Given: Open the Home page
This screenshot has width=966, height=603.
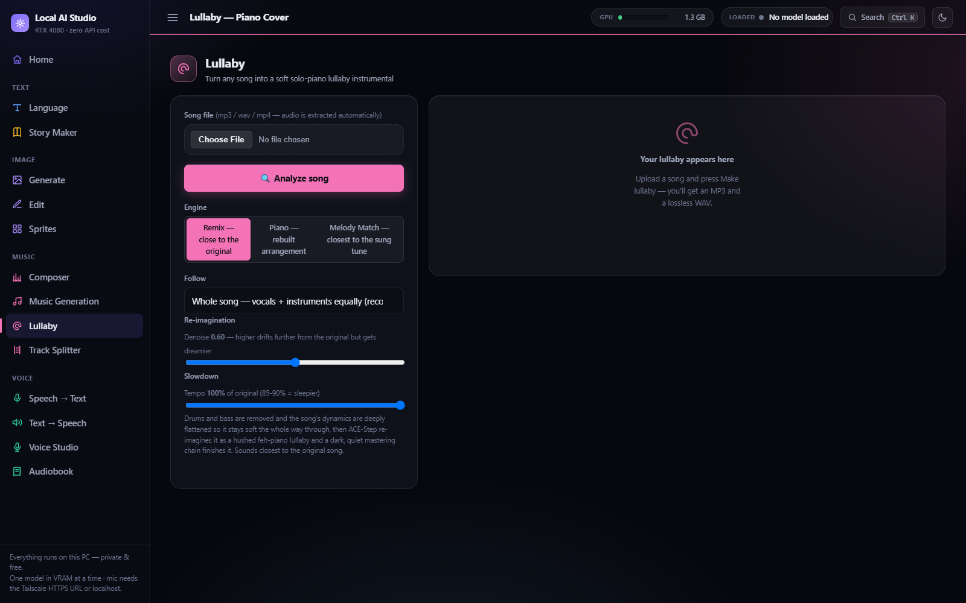Looking at the screenshot, I should point(75,60).
